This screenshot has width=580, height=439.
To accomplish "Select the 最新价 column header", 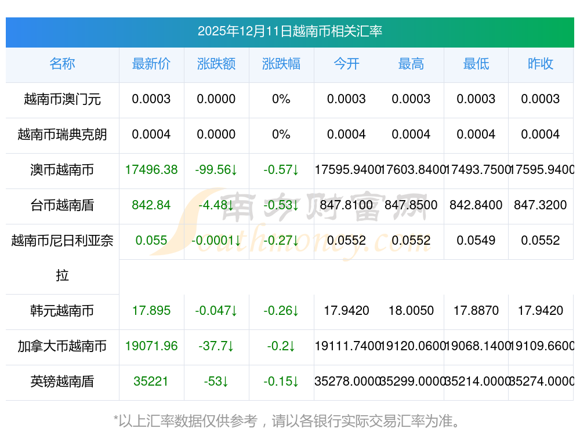I will point(151,64).
